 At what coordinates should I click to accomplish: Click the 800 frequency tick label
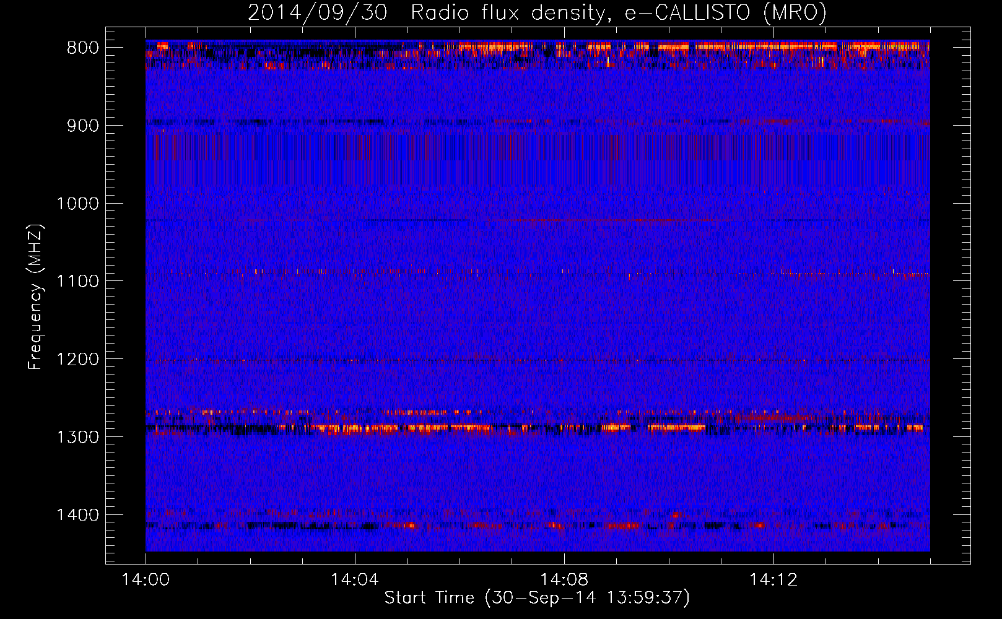point(83,48)
